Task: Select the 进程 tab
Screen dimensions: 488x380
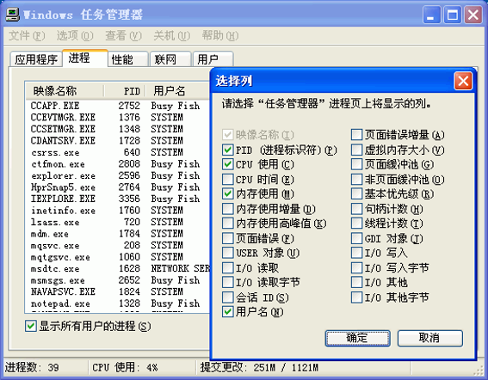Action: click(x=85, y=58)
